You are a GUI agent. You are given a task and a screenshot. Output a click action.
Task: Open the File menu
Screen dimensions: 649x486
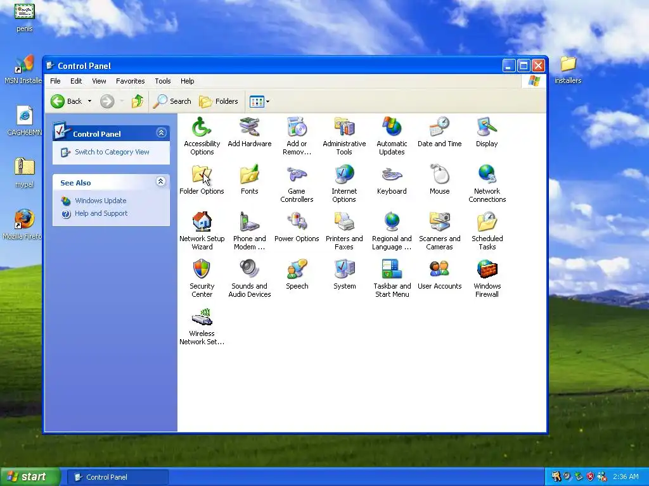click(55, 81)
